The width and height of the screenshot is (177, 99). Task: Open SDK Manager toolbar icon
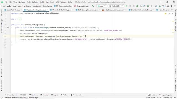click(163, 6)
